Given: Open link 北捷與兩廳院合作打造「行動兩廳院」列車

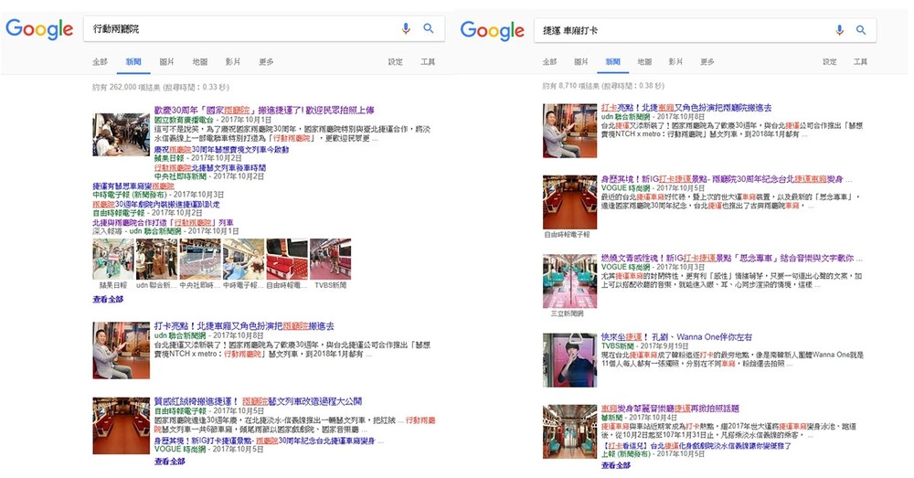Looking at the screenshot, I should (x=164, y=223).
